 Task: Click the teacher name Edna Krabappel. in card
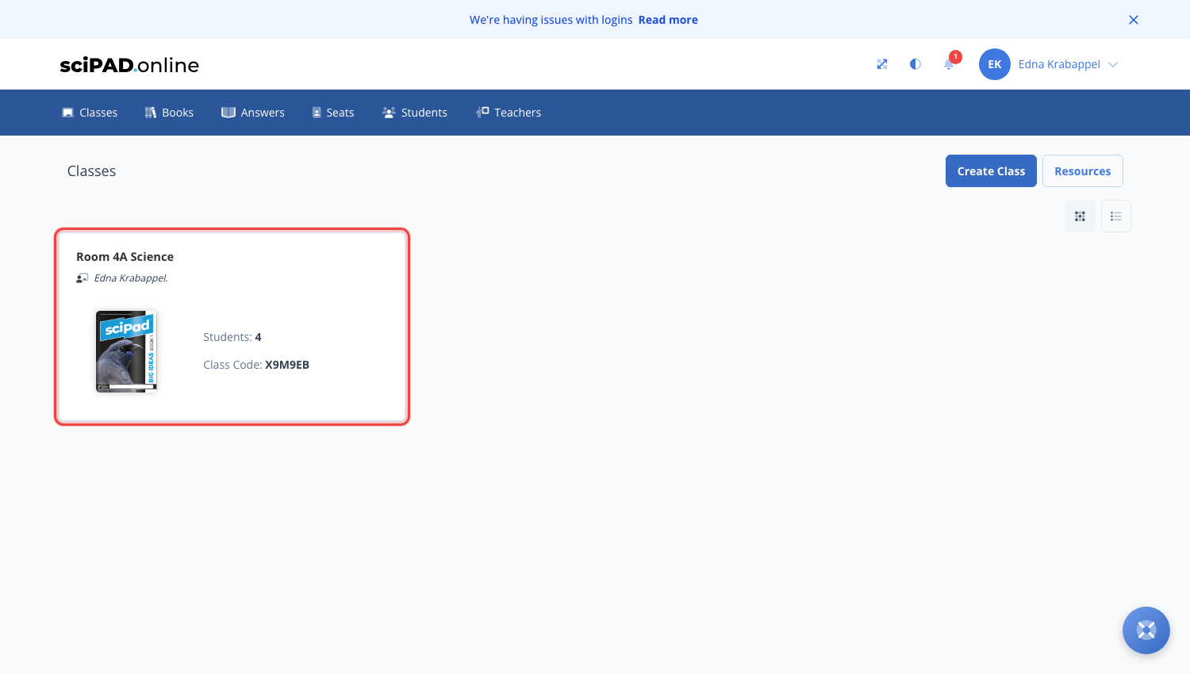131,278
